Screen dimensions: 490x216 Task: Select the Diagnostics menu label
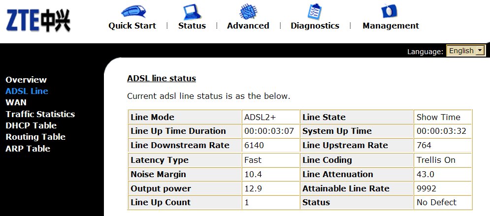pos(315,26)
